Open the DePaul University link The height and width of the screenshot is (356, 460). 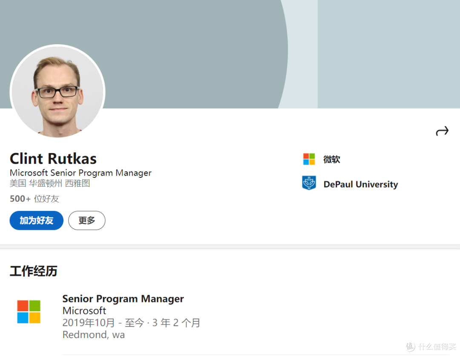click(x=361, y=184)
